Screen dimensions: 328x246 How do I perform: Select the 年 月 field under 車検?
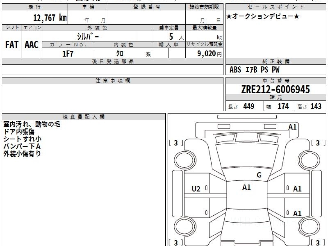click(x=88, y=18)
